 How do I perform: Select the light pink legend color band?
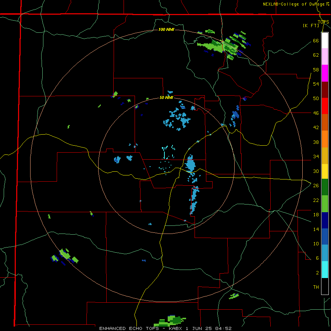(x=325, y=56)
